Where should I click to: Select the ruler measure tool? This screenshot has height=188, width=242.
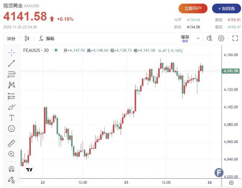coord(11,143)
